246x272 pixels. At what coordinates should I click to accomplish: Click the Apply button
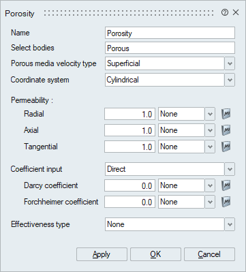click(x=102, y=254)
